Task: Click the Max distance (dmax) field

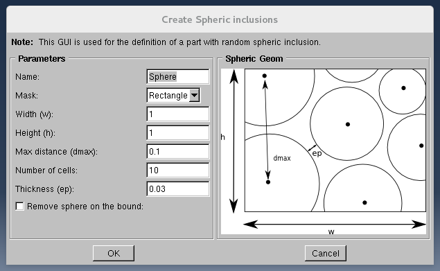Action: [178, 152]
